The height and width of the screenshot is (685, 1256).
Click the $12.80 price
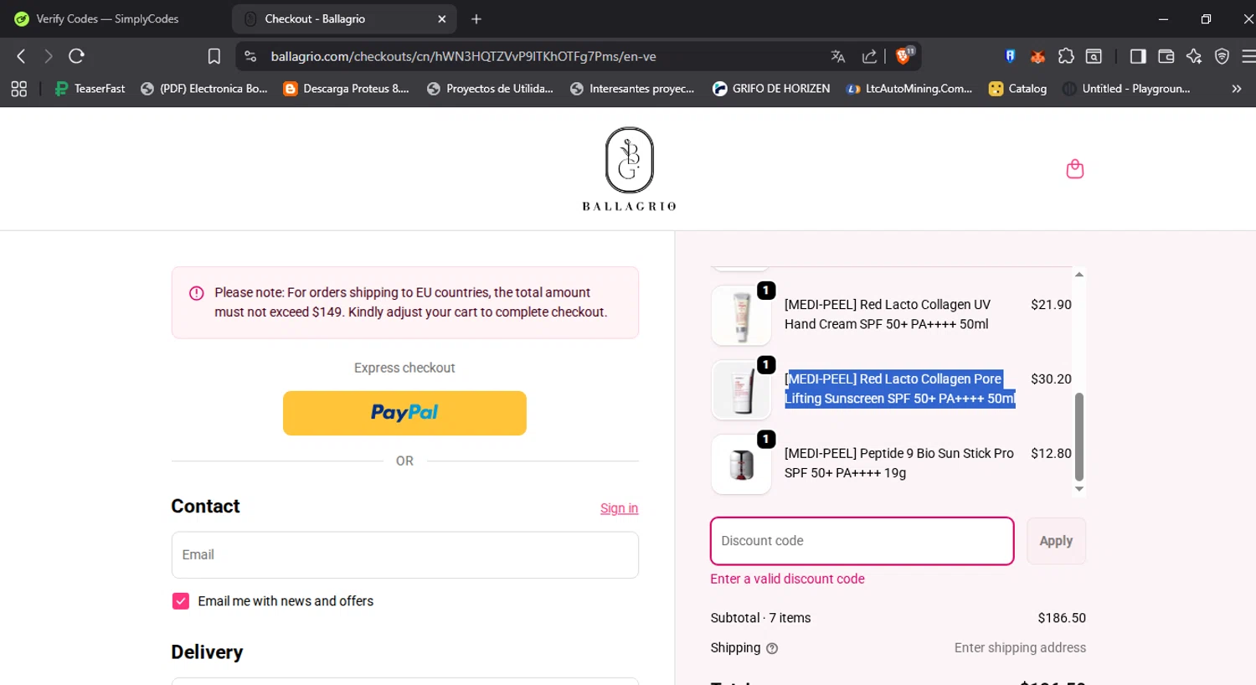click(1051, 453)
